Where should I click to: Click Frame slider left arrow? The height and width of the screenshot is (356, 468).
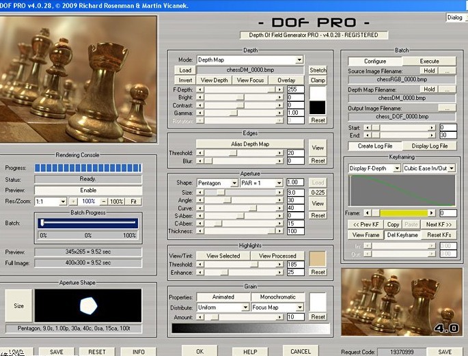[368, 213]
